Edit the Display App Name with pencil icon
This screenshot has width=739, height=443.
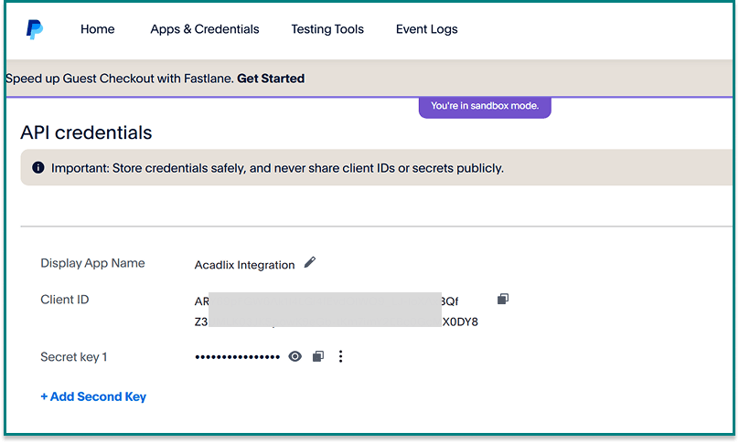point(310,263)
